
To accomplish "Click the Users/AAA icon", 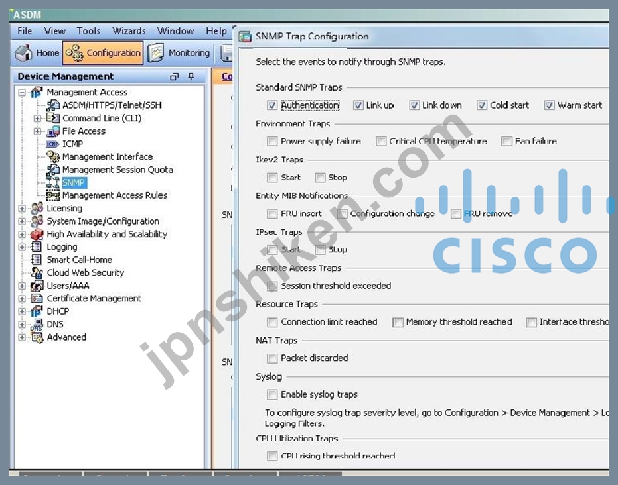I will click(37, 286).
